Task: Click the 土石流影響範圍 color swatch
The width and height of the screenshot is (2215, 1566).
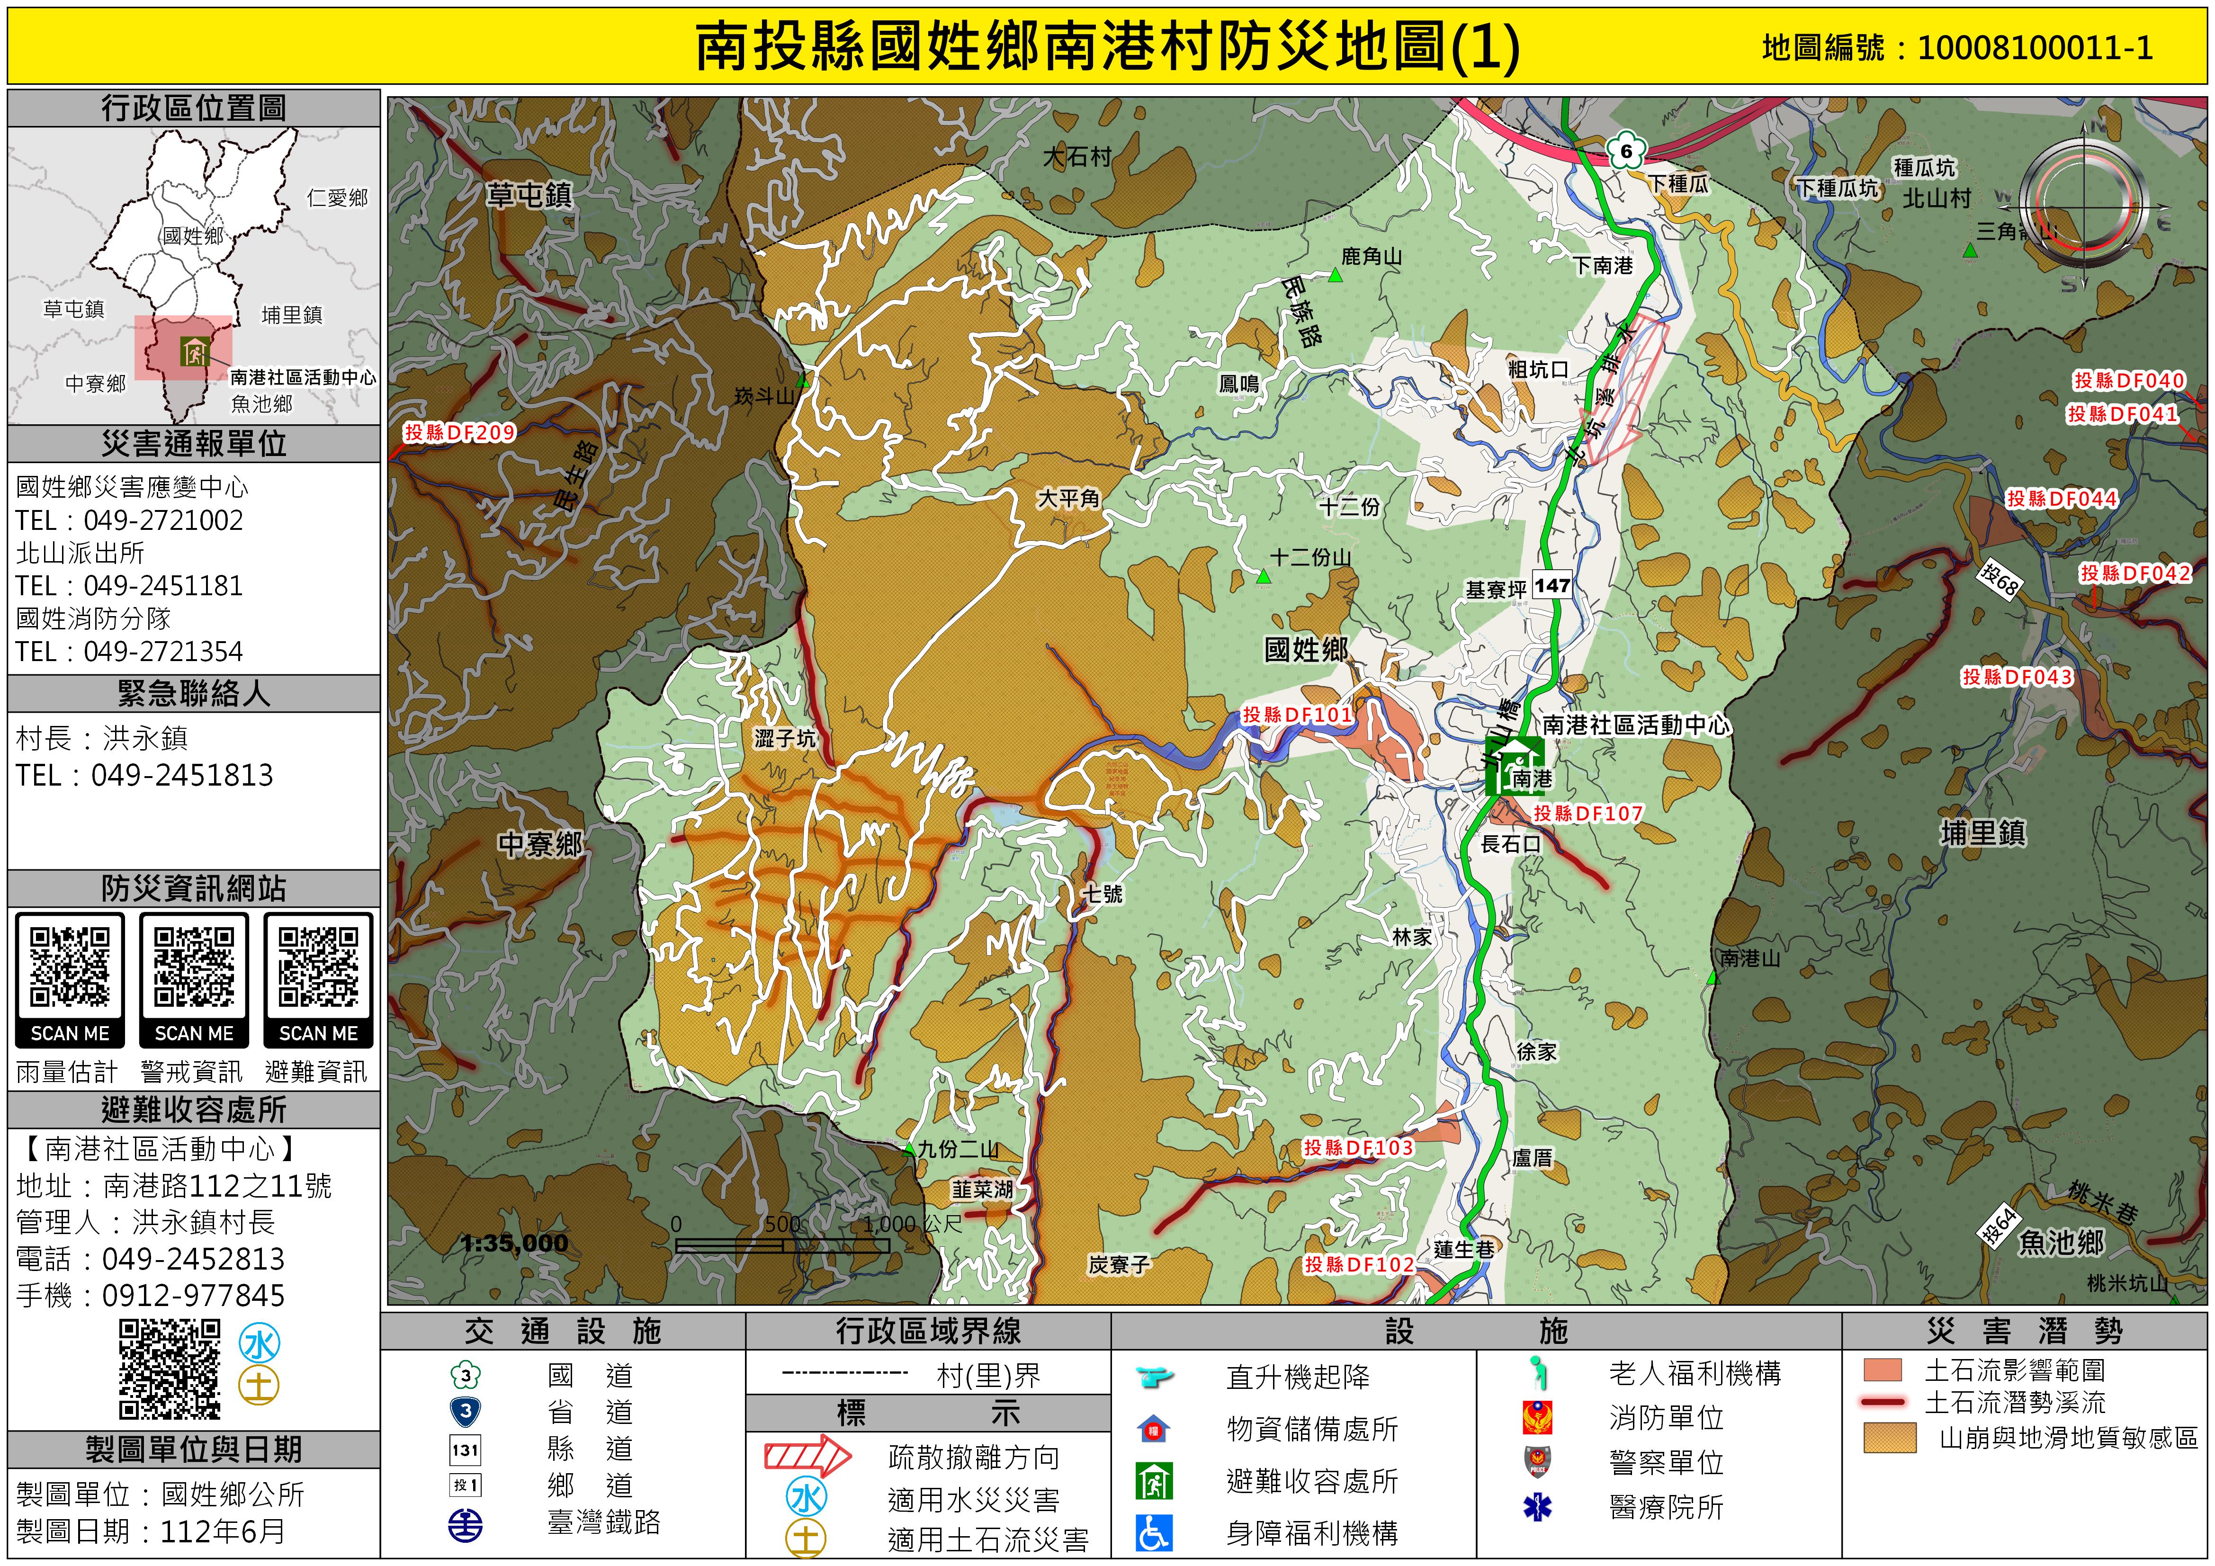Action: point(1882,1370)
